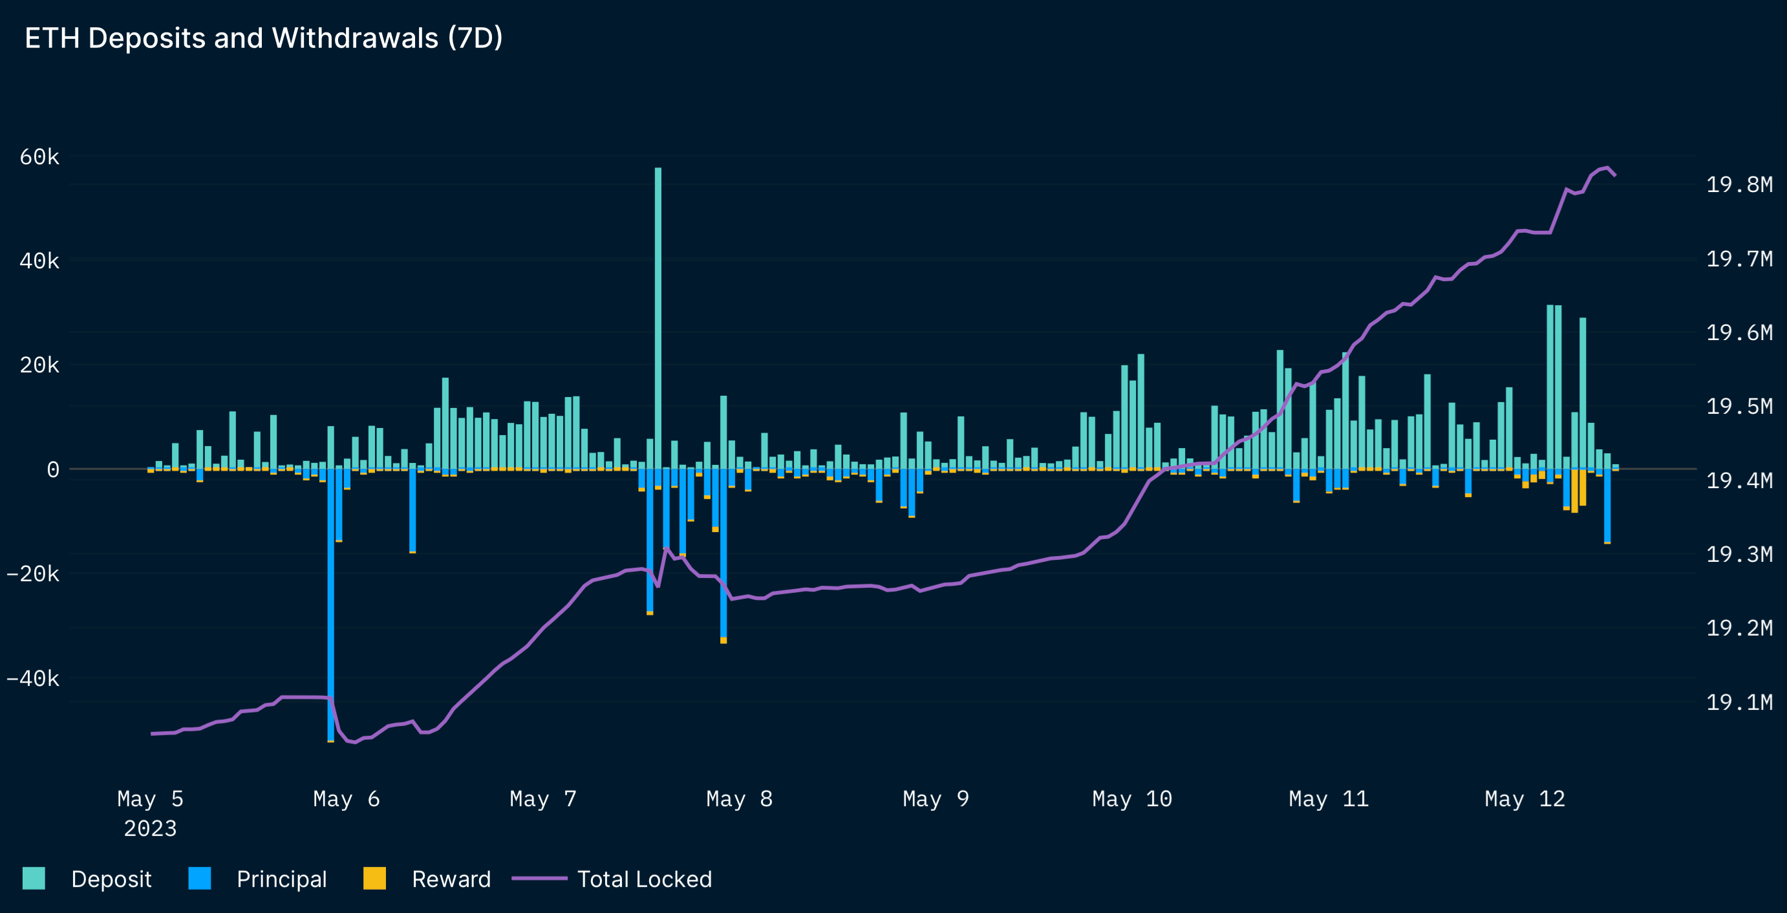
Task: Click the −40k left axis label
Action: [x=32, y=678]
